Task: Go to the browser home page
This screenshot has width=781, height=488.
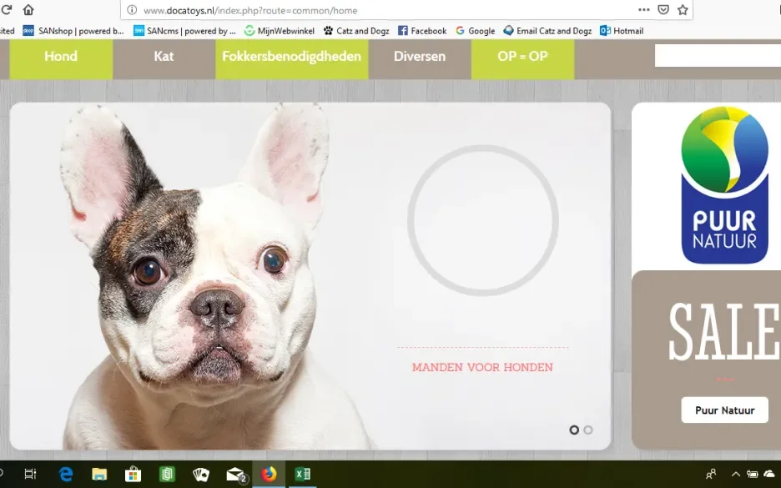Action: 28,9
